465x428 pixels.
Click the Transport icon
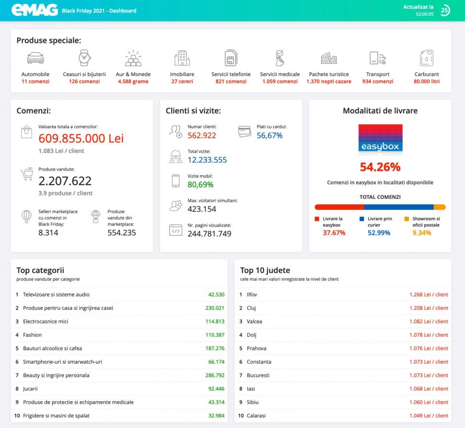click(377, 58)
